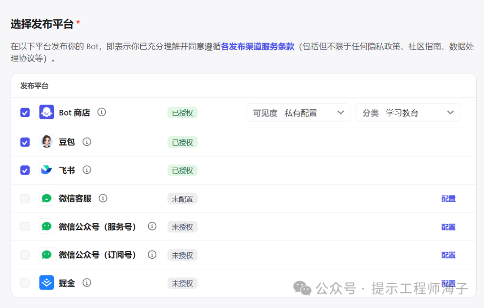Click the 微信客服 green icon
484x308 pixels.
(x=47, y=199)
